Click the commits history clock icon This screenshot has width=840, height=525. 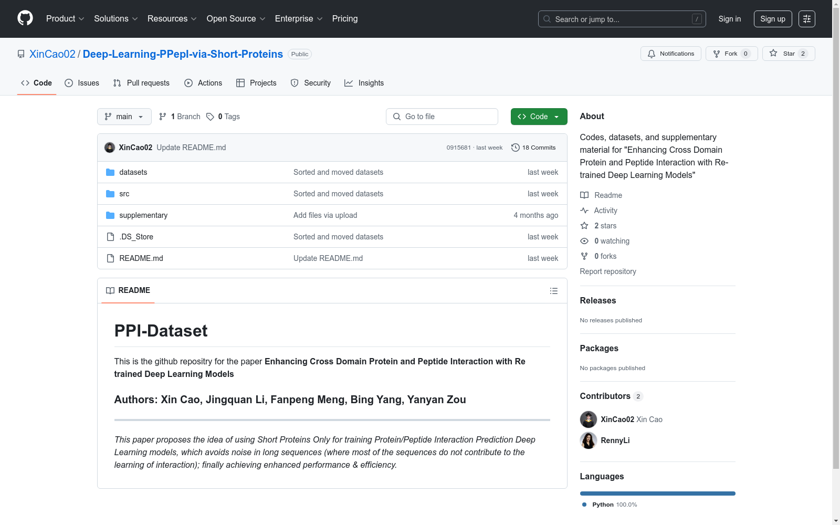516,148
